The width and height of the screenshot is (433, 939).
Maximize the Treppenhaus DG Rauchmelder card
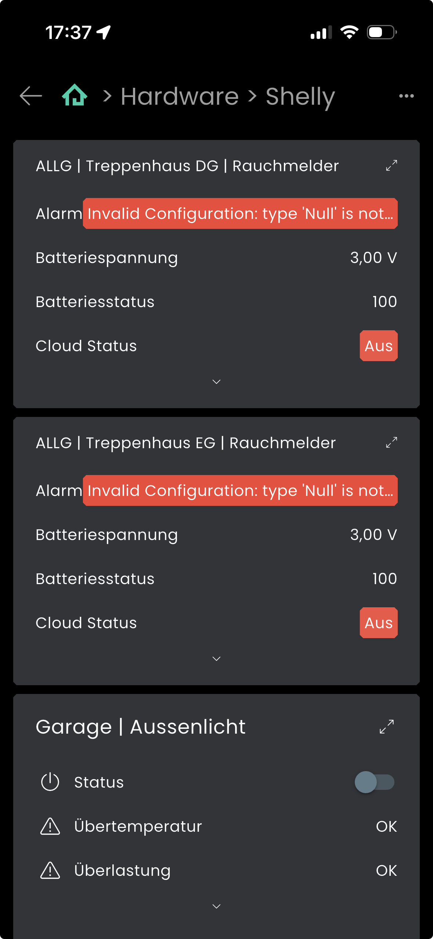pyautogui.click(x=391, y=166)
